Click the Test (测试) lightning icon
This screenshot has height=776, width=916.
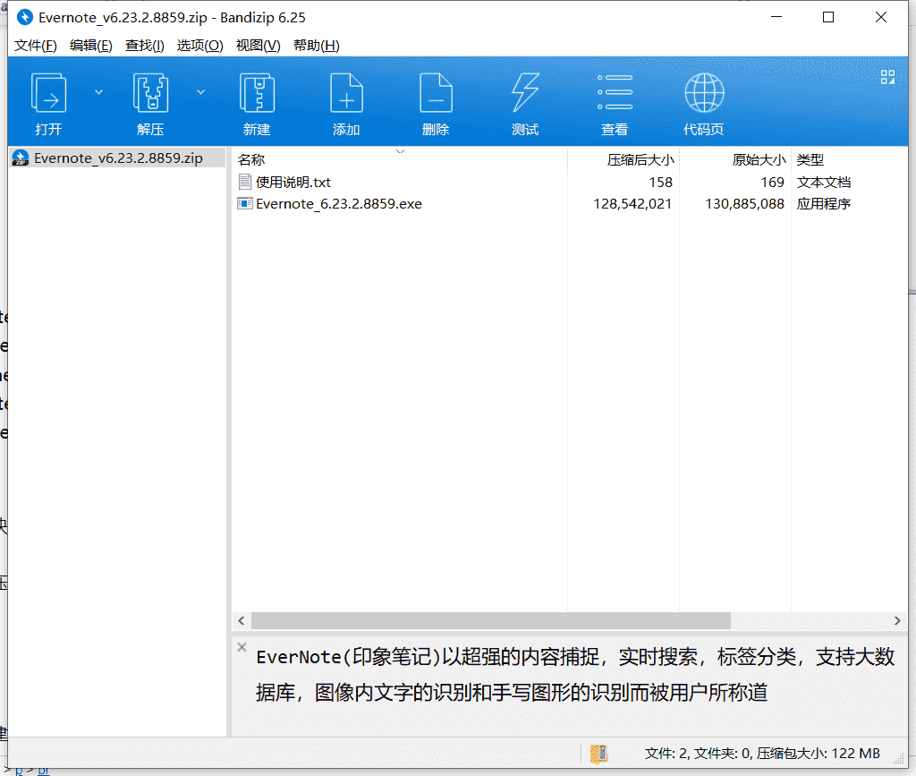tap(525, 93)
